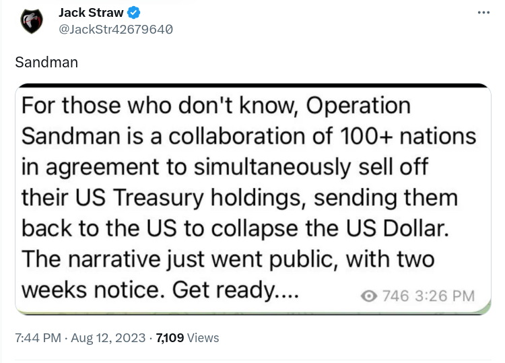Click the 7:44 PM tweet timestamp
This screenshot has width=505, height=363.
point(39,337)
